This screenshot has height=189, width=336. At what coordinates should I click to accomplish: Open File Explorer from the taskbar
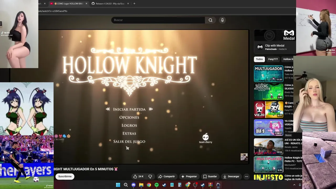[x=141, y=185]
